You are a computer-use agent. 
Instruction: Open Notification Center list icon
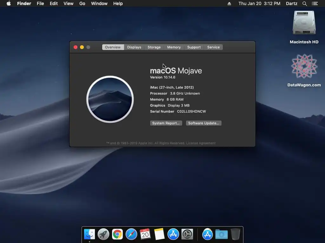[x=315, y=3]
